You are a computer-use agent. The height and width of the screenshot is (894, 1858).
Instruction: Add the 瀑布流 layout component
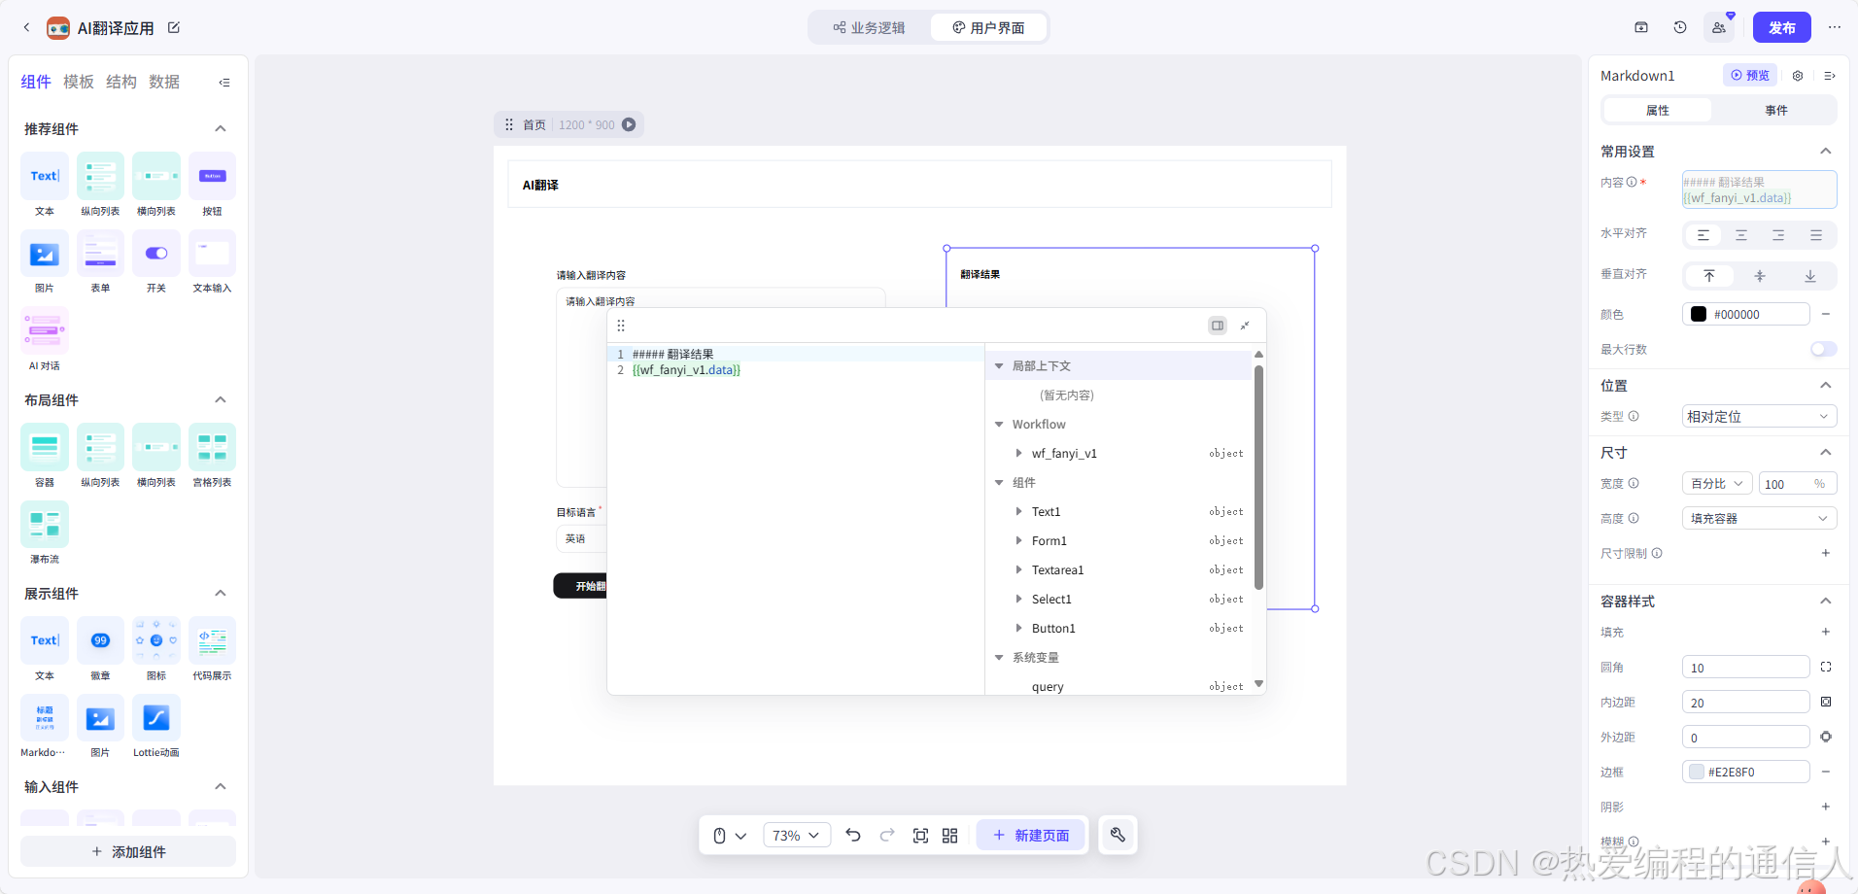[45, 525]
